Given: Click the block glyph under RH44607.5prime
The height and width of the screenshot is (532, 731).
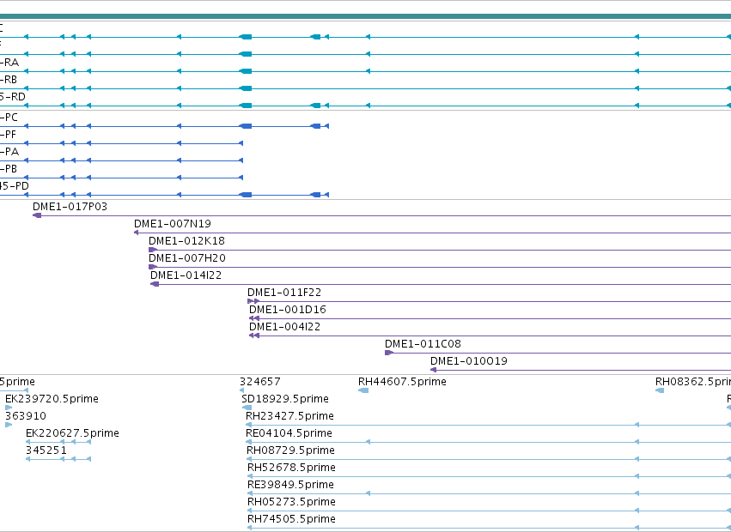Looking at the screenshot, I should coord(363,390).
